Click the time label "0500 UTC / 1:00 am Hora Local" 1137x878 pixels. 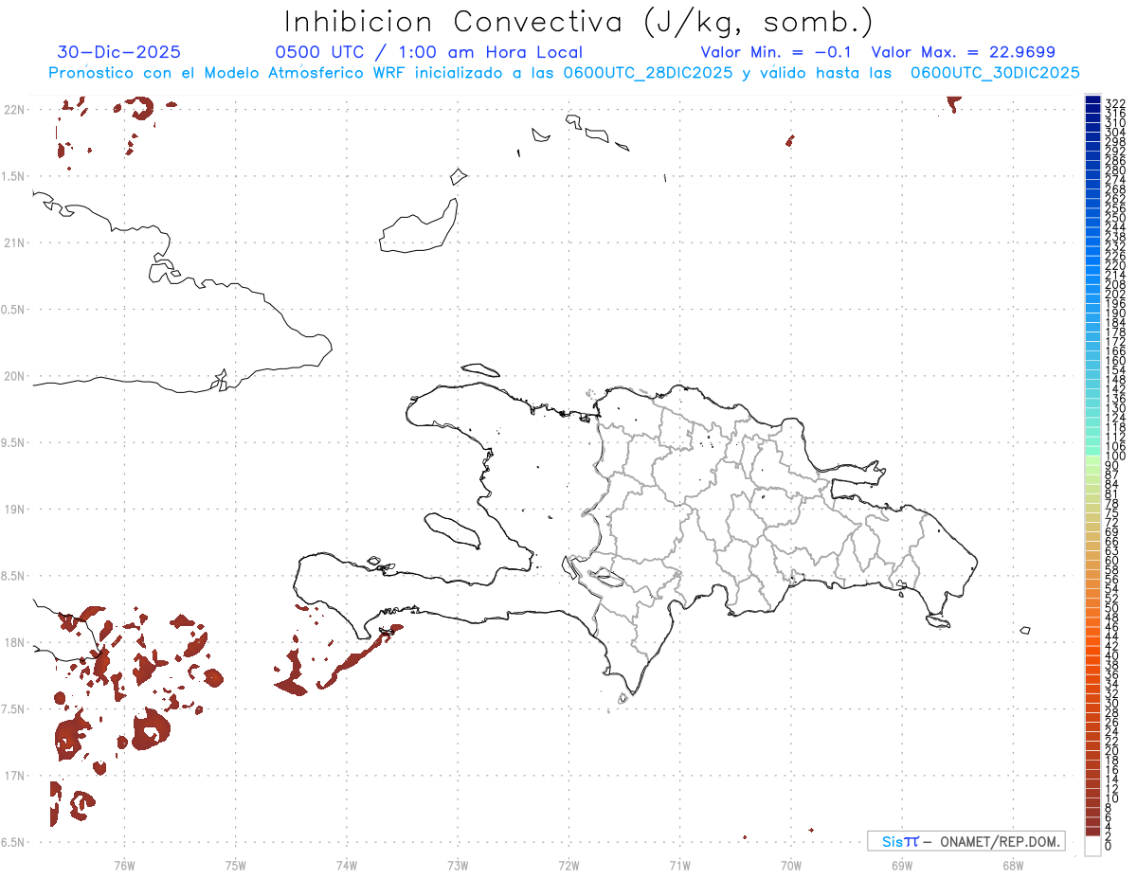pyautogui.click(x=428, y=52)
